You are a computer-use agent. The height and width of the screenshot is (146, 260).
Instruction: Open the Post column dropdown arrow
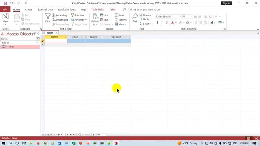[84, 37]
